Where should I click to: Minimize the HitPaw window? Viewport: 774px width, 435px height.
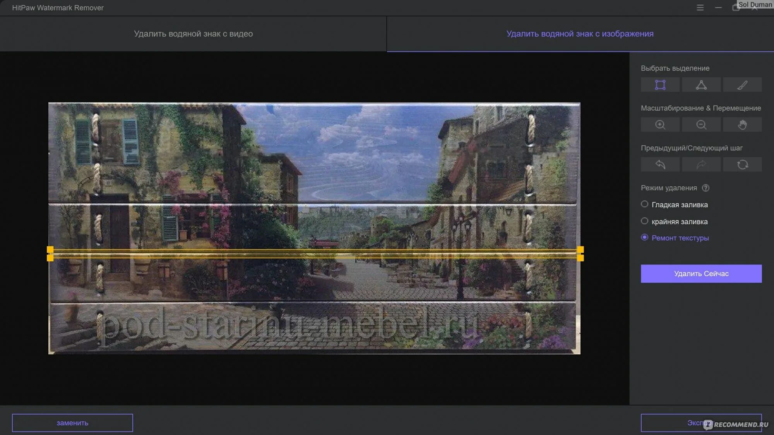[x=718, y=8]
